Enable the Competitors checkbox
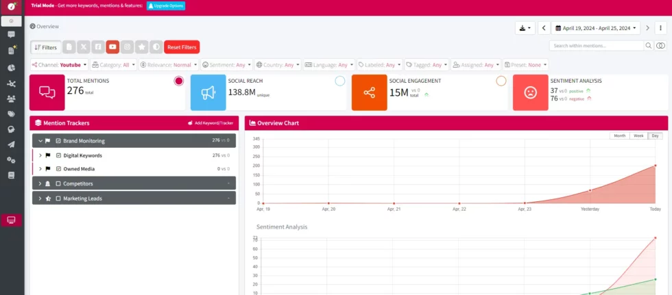Screen dimensions: 672x295 [58, 183]
